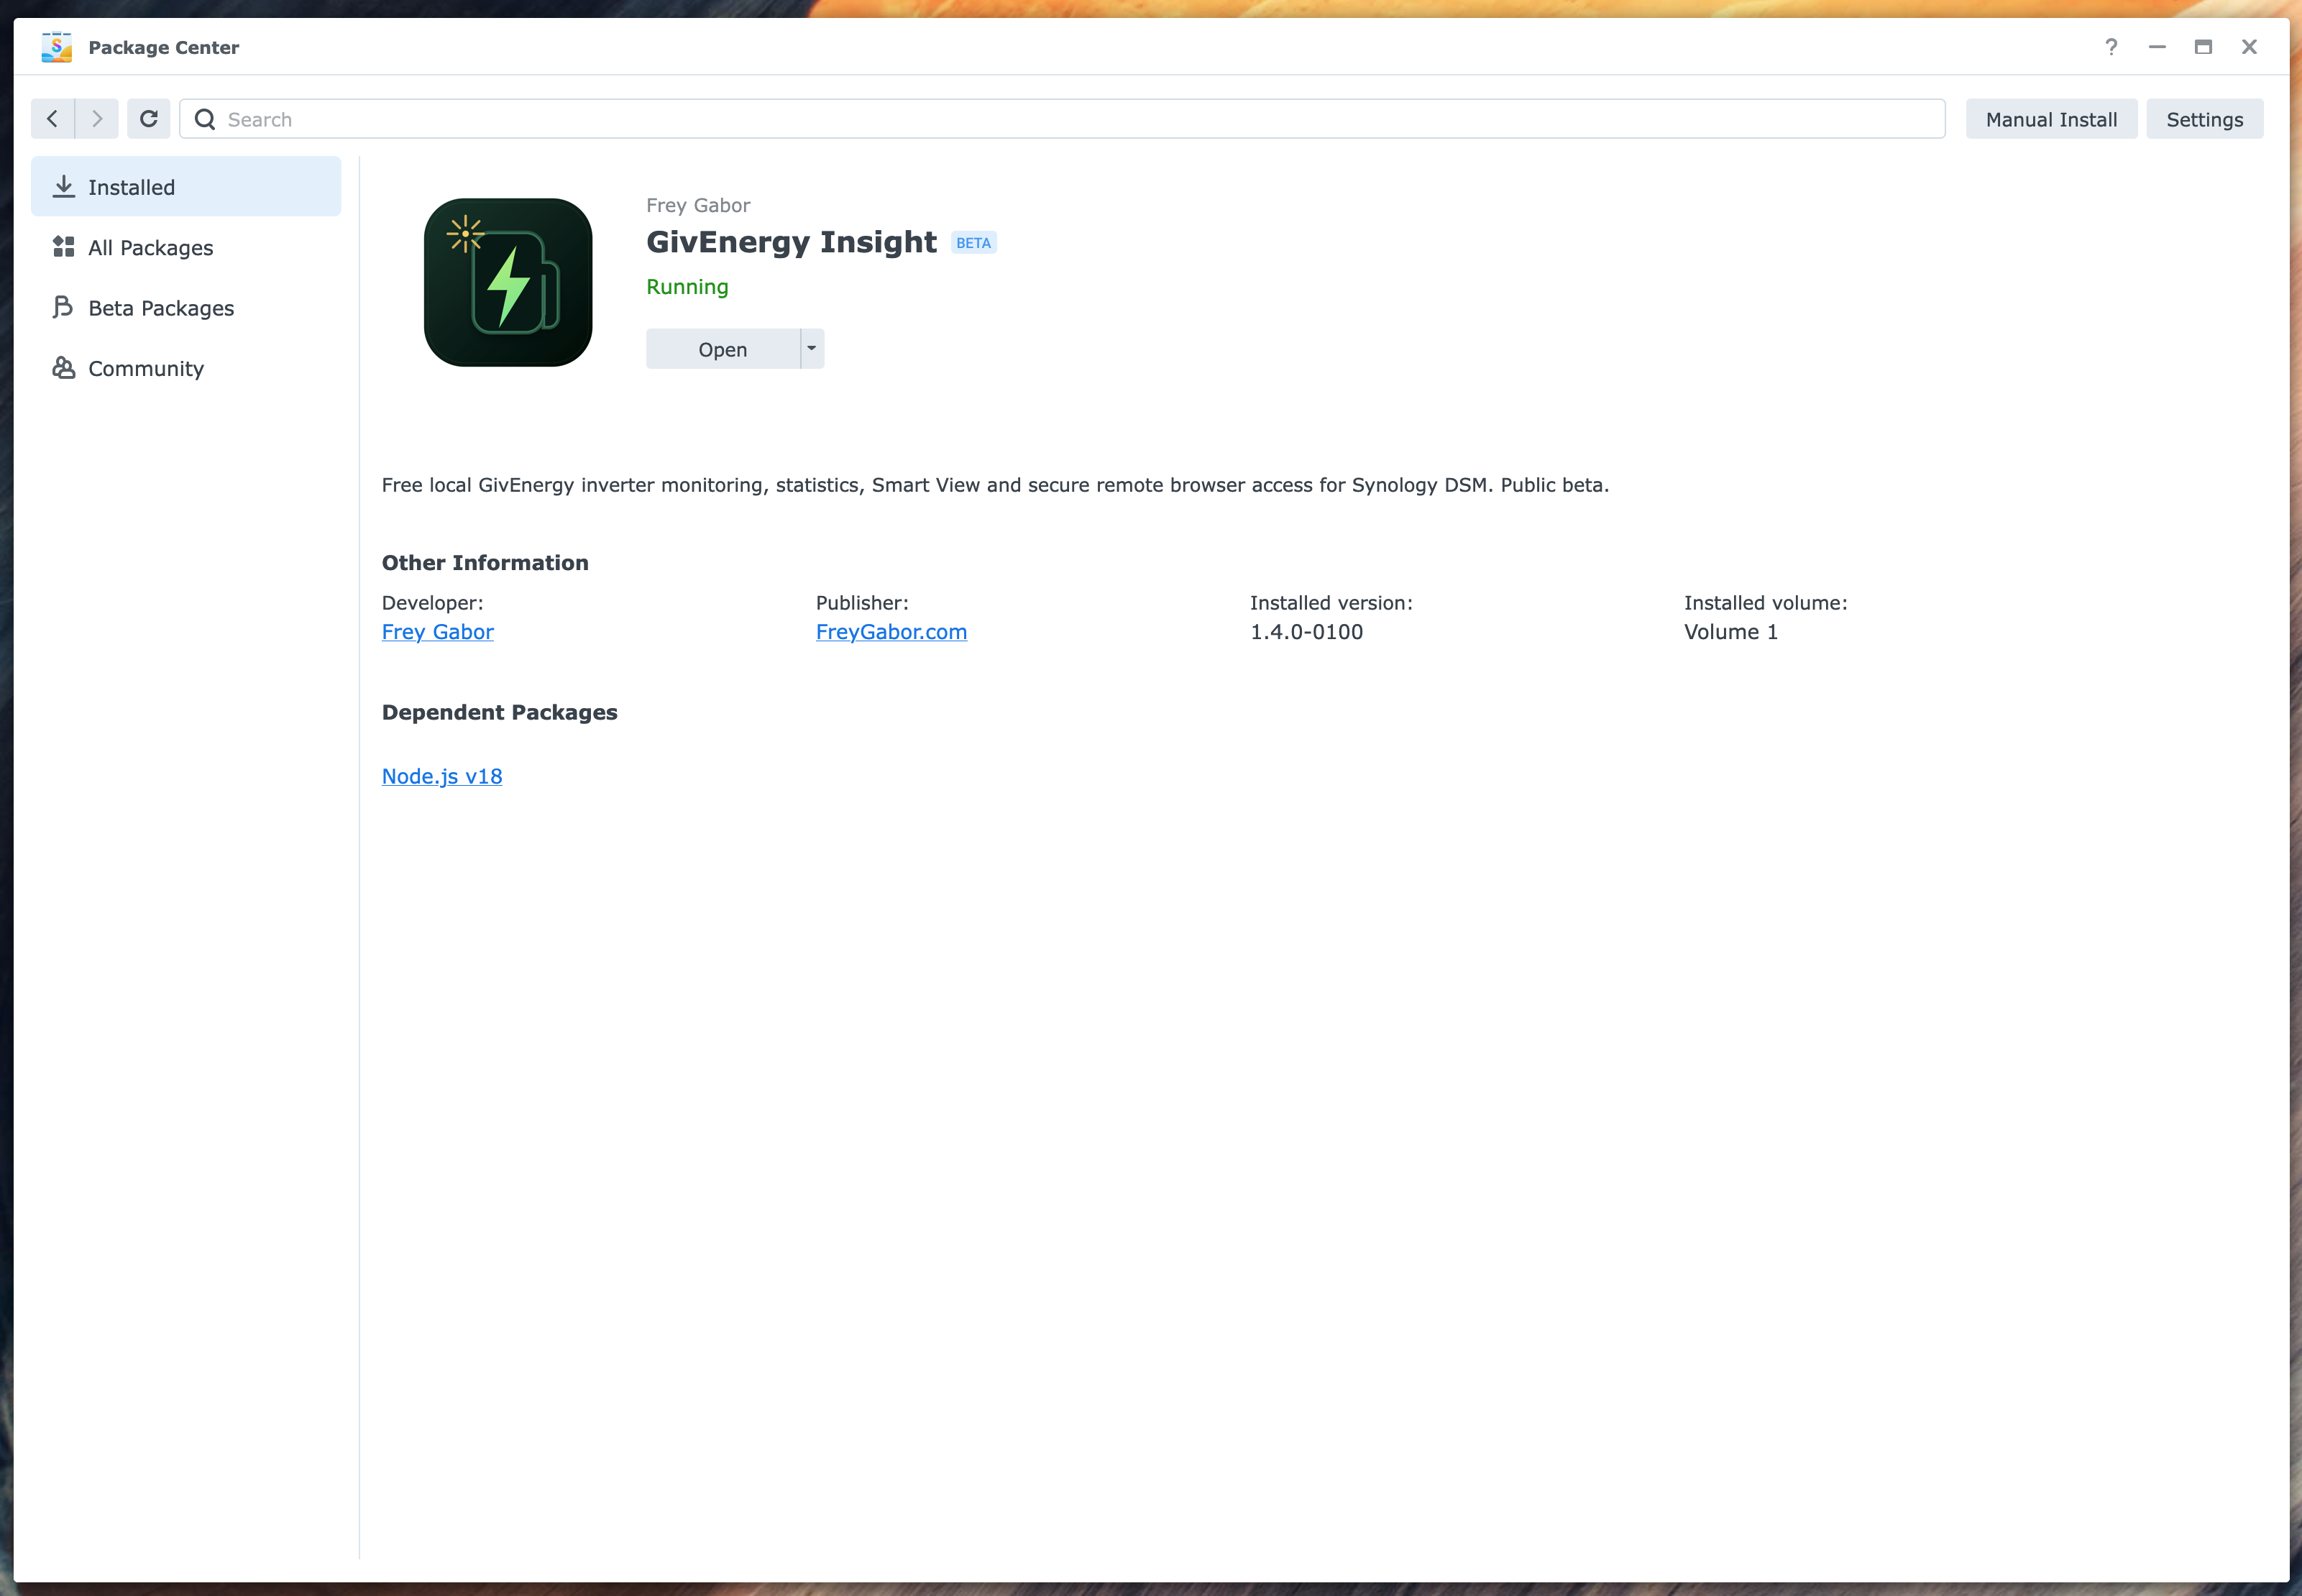The height and width of the screenshot is (1596, 2302).
Task: Open Package Center Settings
Action: tap(2204, 119)
